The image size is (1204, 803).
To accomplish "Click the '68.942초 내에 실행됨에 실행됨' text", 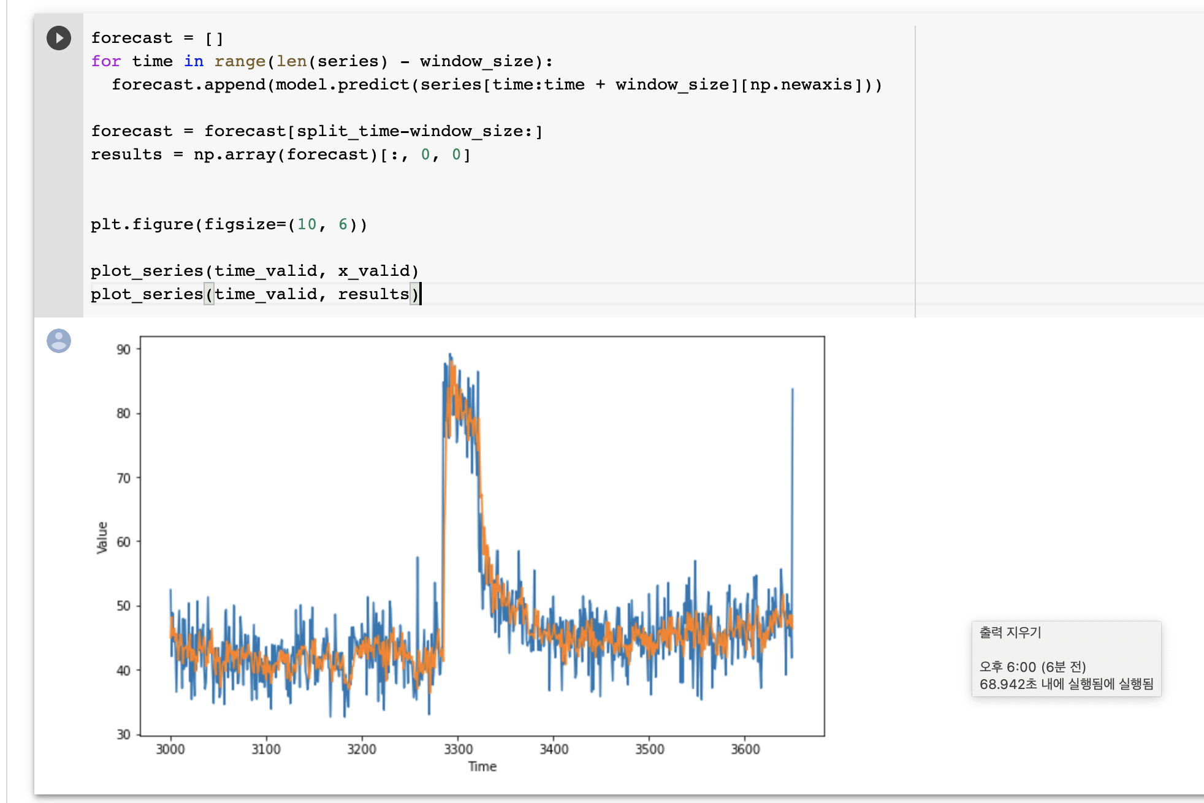I will pos(1066,684).
